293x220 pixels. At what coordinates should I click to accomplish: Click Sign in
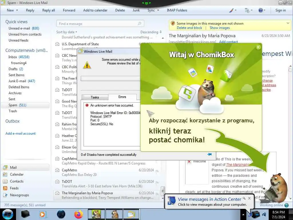pyautogui.click(x=280, y=10)
